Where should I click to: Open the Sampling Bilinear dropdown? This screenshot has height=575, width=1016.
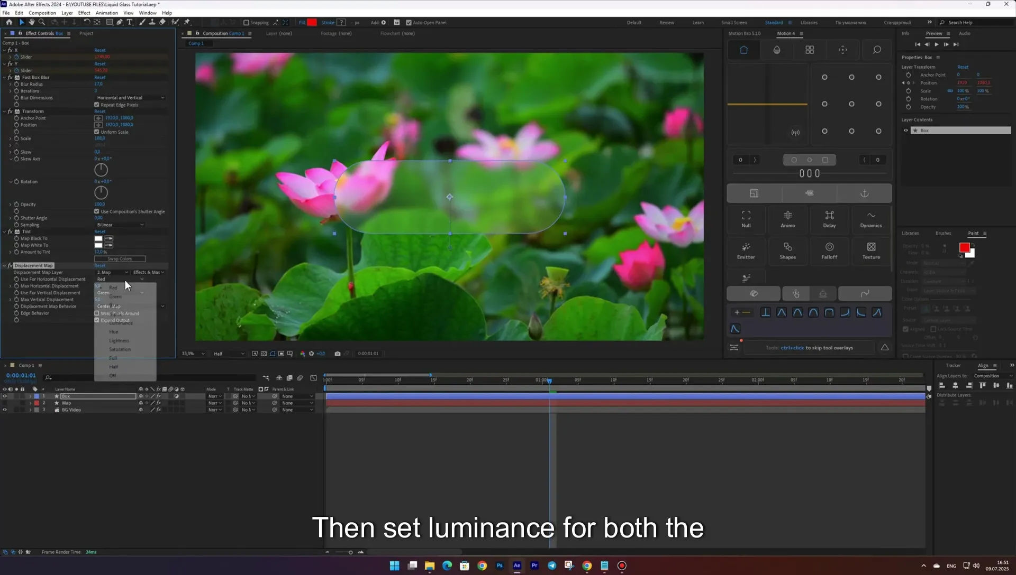pyautogui.click(x=120, y=225)
